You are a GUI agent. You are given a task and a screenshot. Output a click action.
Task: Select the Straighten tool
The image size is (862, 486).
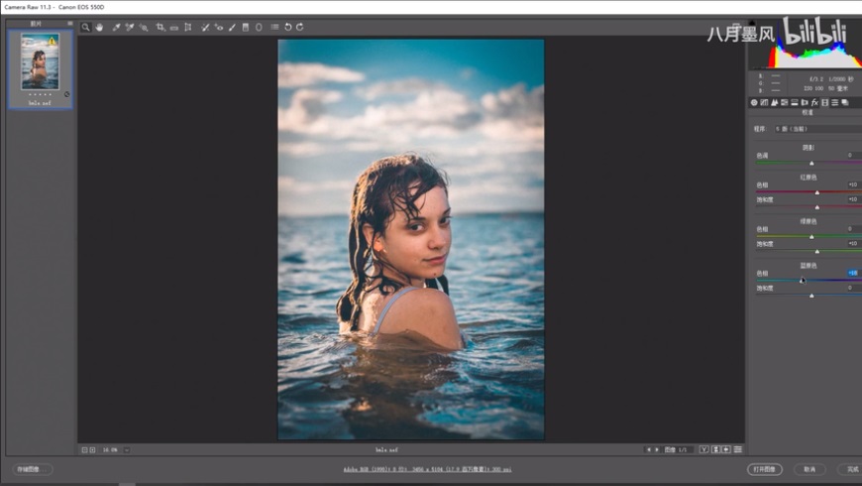(x=173, y=27)
